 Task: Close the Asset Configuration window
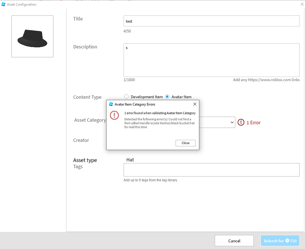click(302, 4)
